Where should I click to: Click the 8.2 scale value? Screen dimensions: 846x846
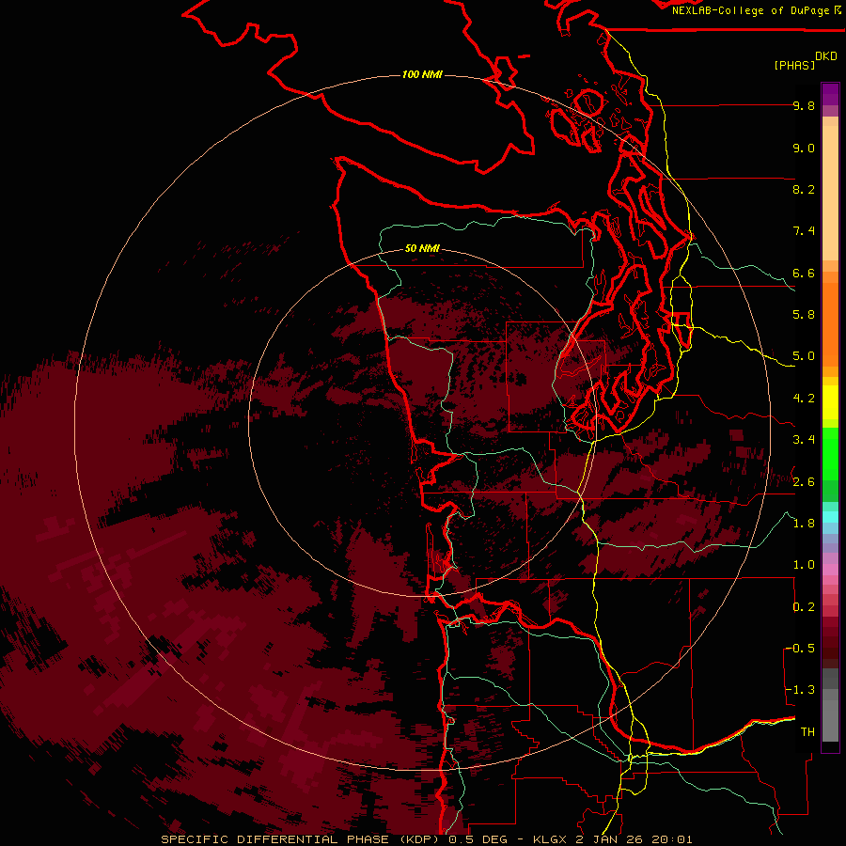coord(804,189)
